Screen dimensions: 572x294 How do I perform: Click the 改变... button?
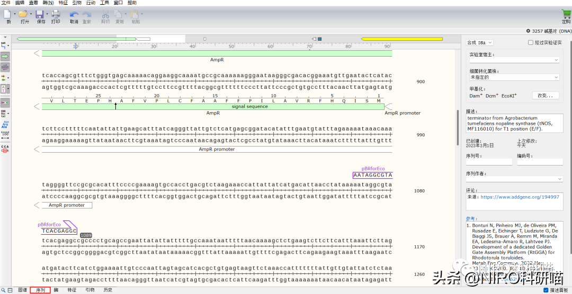tap(546, 96)
